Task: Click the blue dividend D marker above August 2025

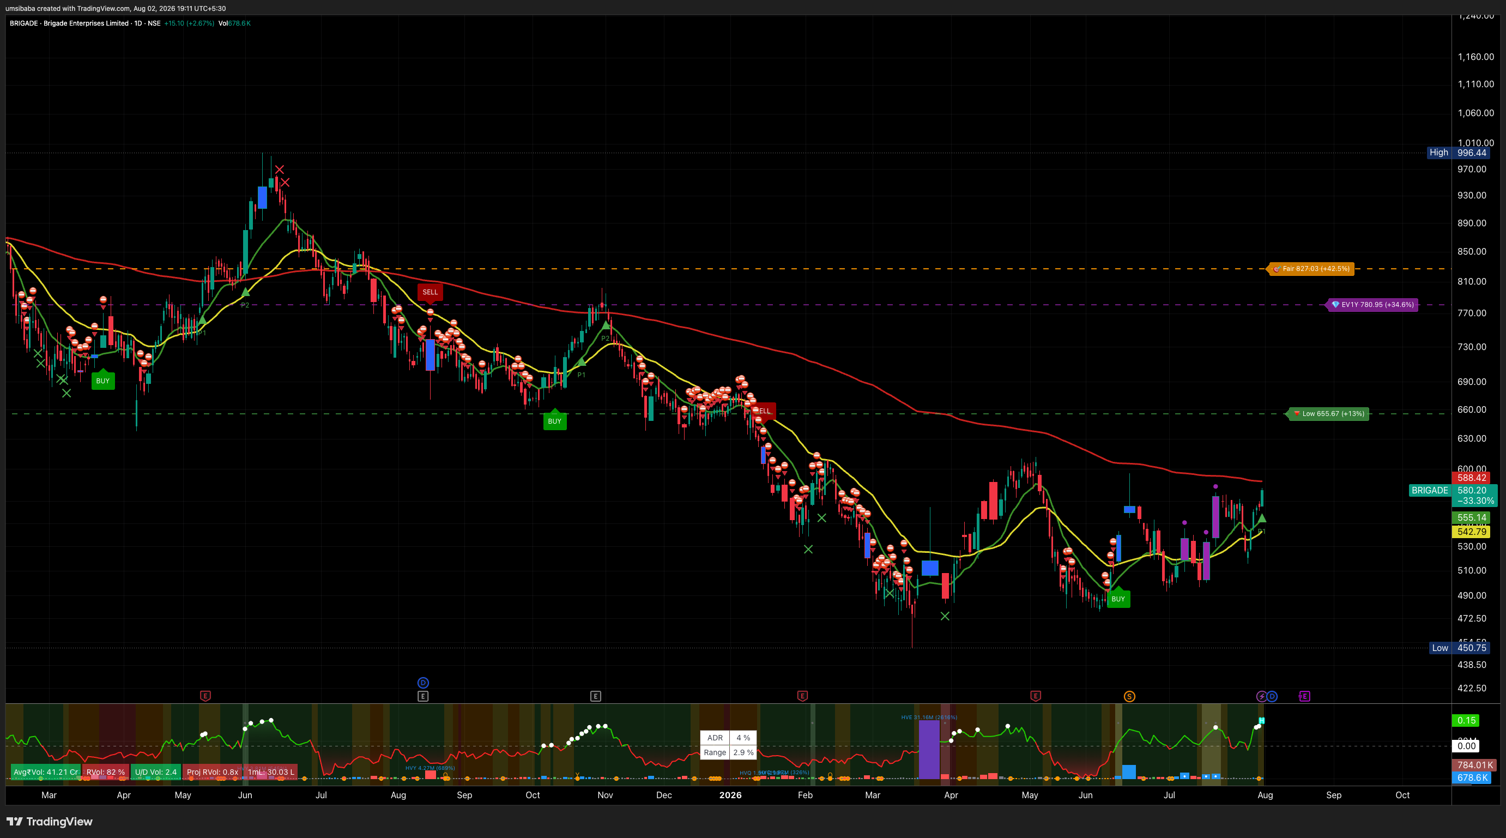Action: 424,683
